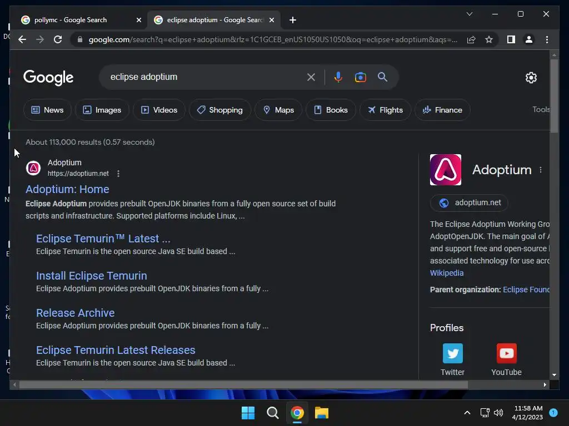
Task: View site information via the padlock
Action: tap(80, 39)
